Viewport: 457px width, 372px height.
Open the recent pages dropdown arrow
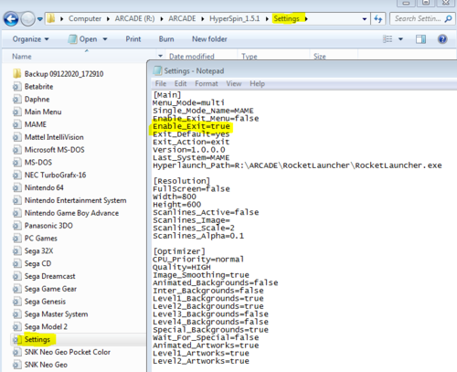click(40, 19)
